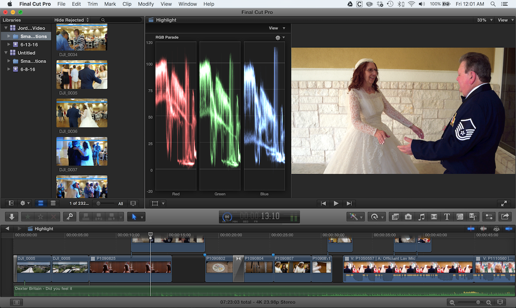516x308 pixels.
Task: Open the Apple menu
Action: pyautogui.click(x=9, y=4)
